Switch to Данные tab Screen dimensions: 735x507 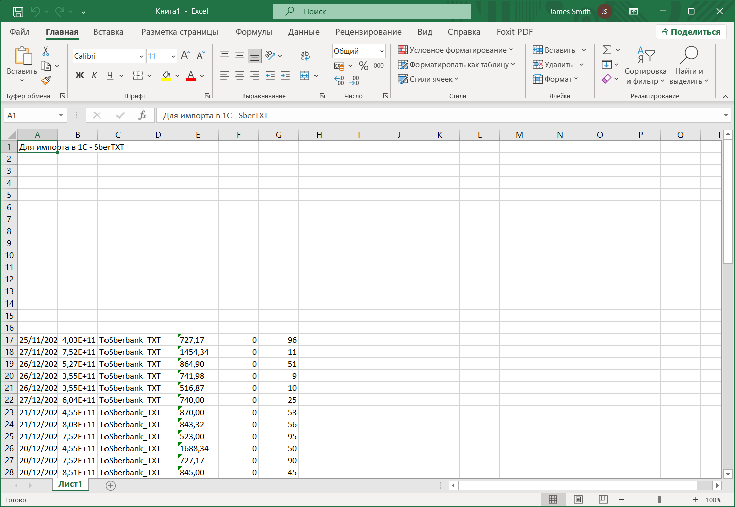[303, 32]
